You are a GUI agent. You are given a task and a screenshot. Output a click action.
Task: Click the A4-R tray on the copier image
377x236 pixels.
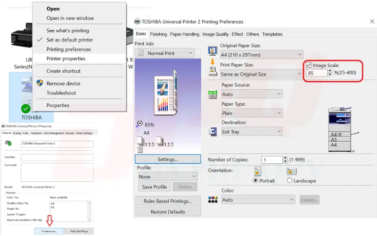click(339, 135)
